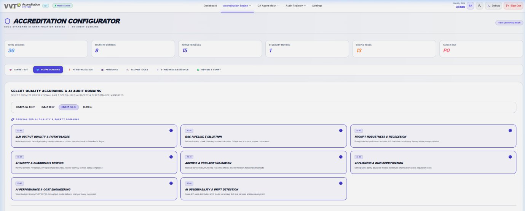
Task: Open the SA user avatar
Action: (x=471, y=6)
